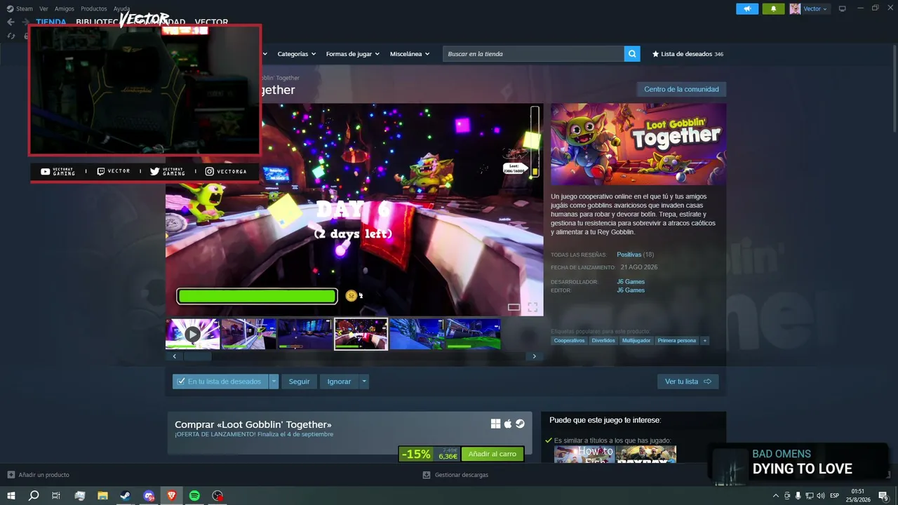Open the Steam announcements megaphone button
Image resolution: width=898 pixels, height=505 pixels.
point(747,9)
